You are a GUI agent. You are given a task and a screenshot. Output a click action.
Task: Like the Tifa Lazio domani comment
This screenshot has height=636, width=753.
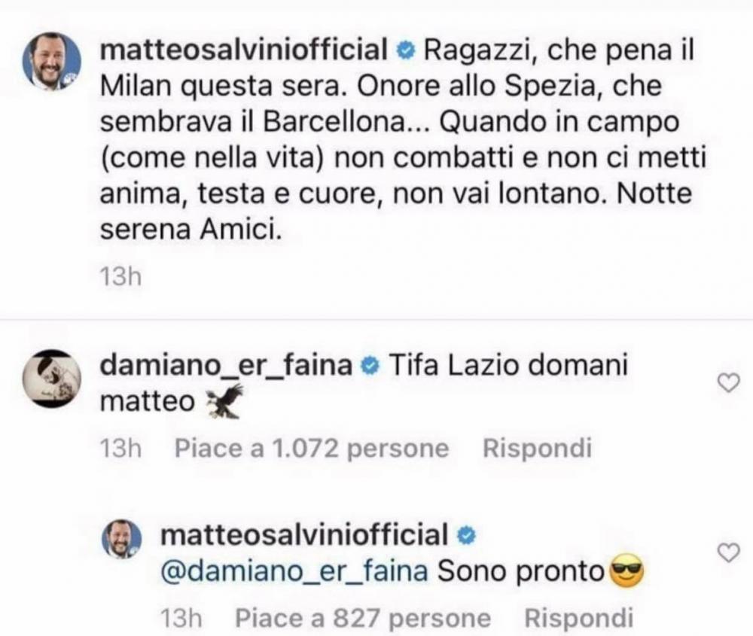pyautogui.click(x=728, y=383)
